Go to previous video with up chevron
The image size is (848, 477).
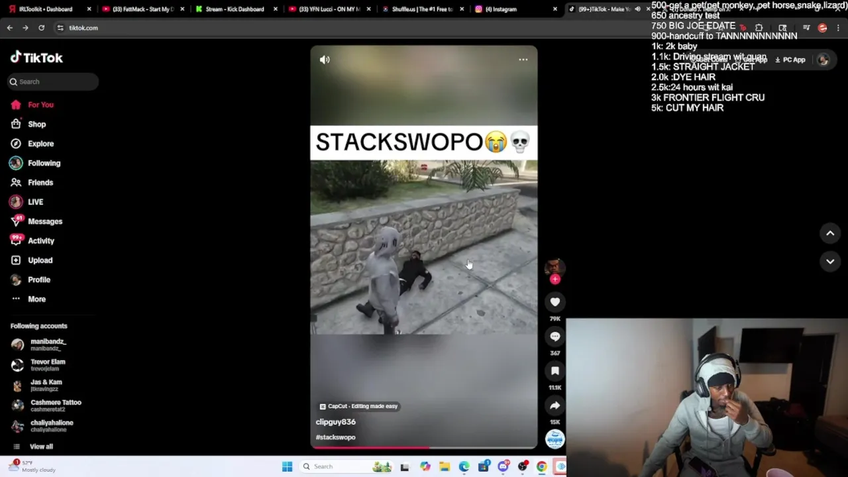tap(830, 233)
